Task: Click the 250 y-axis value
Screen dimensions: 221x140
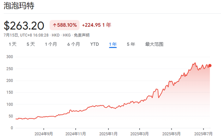Action: [10, 69]
